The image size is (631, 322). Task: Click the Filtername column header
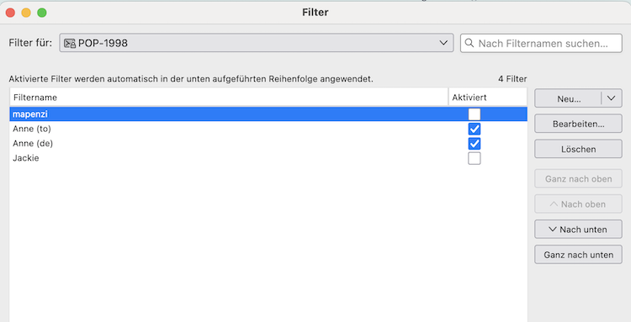pyautogui.click(x=229, y=98)
